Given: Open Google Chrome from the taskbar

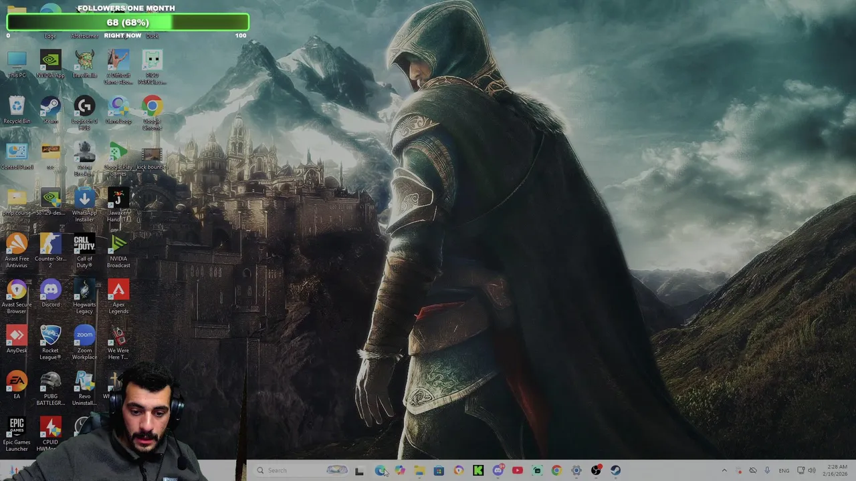Looking at the screenshot, I should tap(556, 470).
